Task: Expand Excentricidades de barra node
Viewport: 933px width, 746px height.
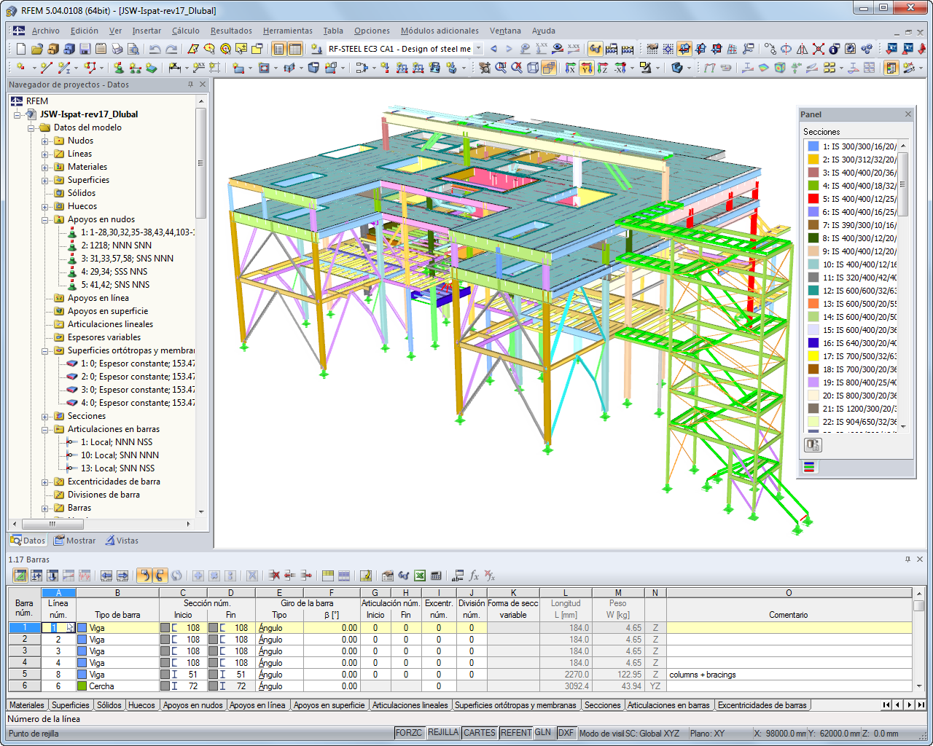Action: [45, 482]
